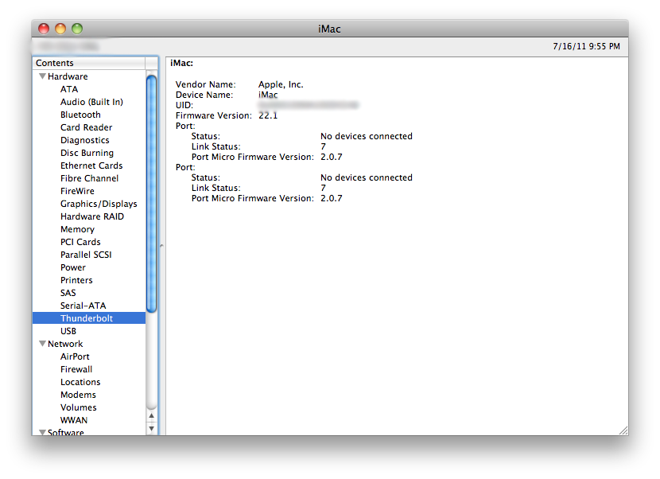
Task: Select the Memory entry
Action: pyautogui.click(x=77, y=229)
